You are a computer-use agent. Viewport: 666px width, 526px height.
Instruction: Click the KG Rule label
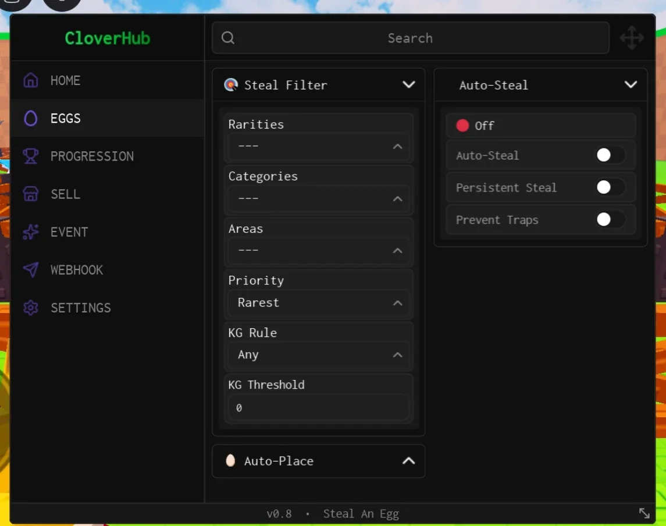[252, 333]
